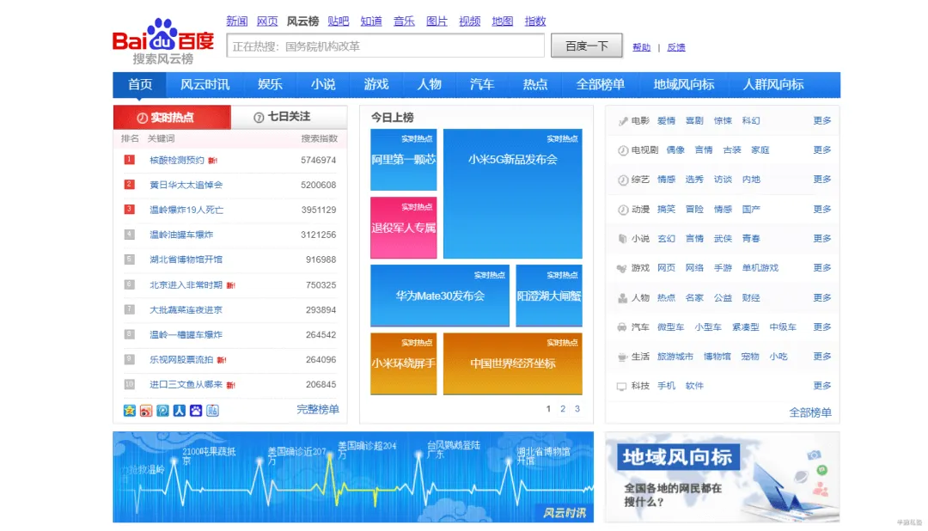
Task: Share via the Sina Weibo icon
Action: click(x=146, y=411)
